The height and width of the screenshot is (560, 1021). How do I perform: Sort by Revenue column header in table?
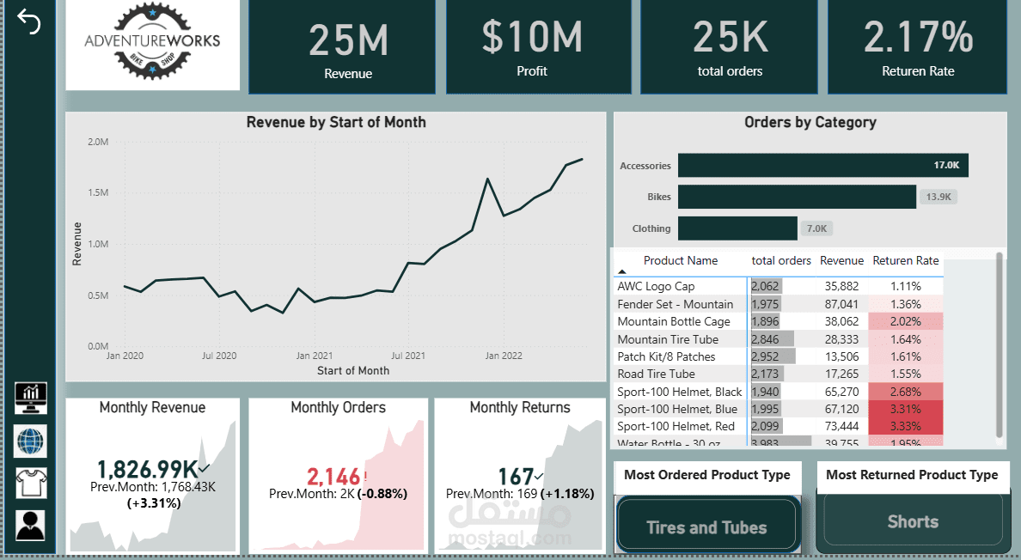click(841, 260)
